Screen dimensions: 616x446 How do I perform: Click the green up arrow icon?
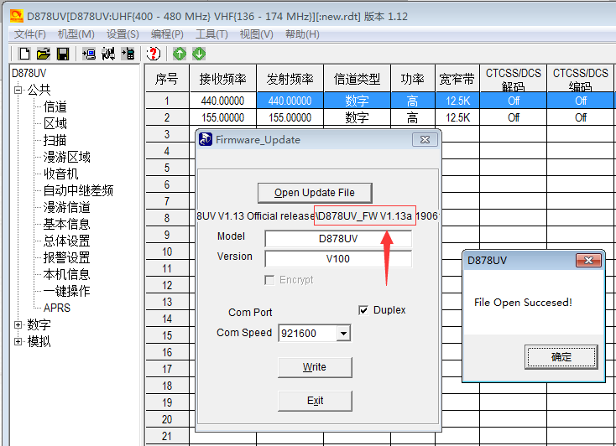180,54
